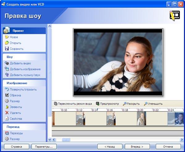The width and height of the screenshot is (185, 152).
Task: Open the Эффекты link
Action: (16, 107)
